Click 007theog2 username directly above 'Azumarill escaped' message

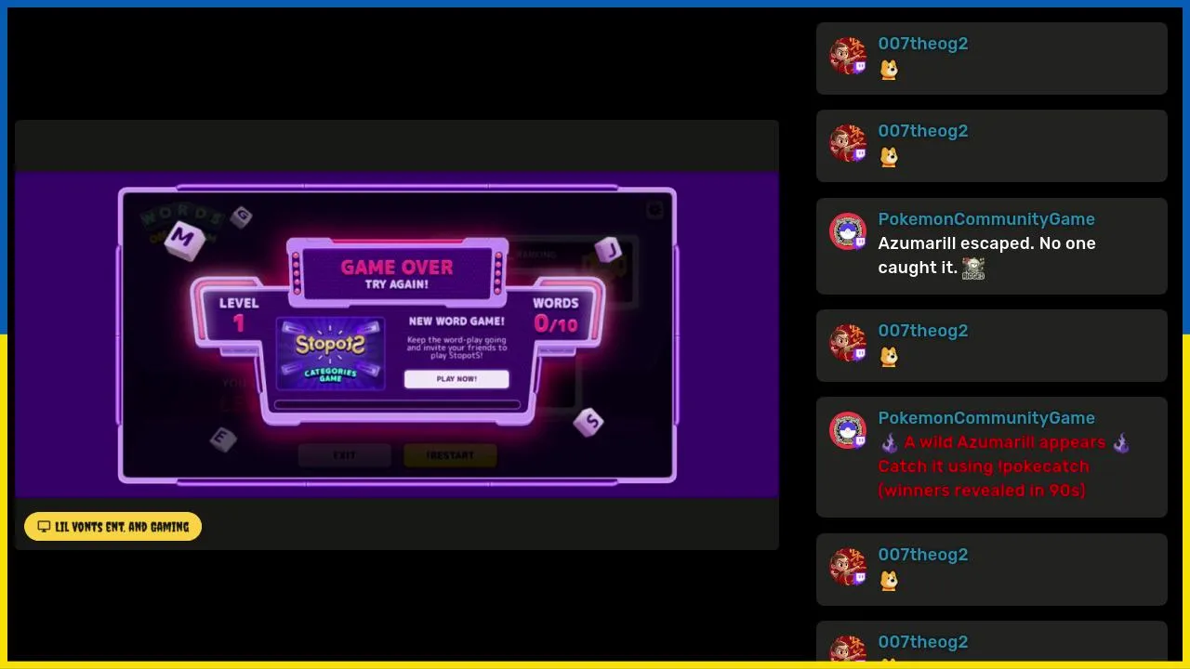923,131
